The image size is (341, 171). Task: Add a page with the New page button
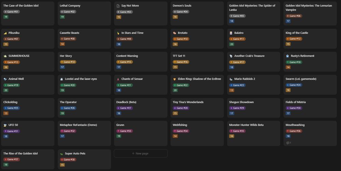pos(141,153)
